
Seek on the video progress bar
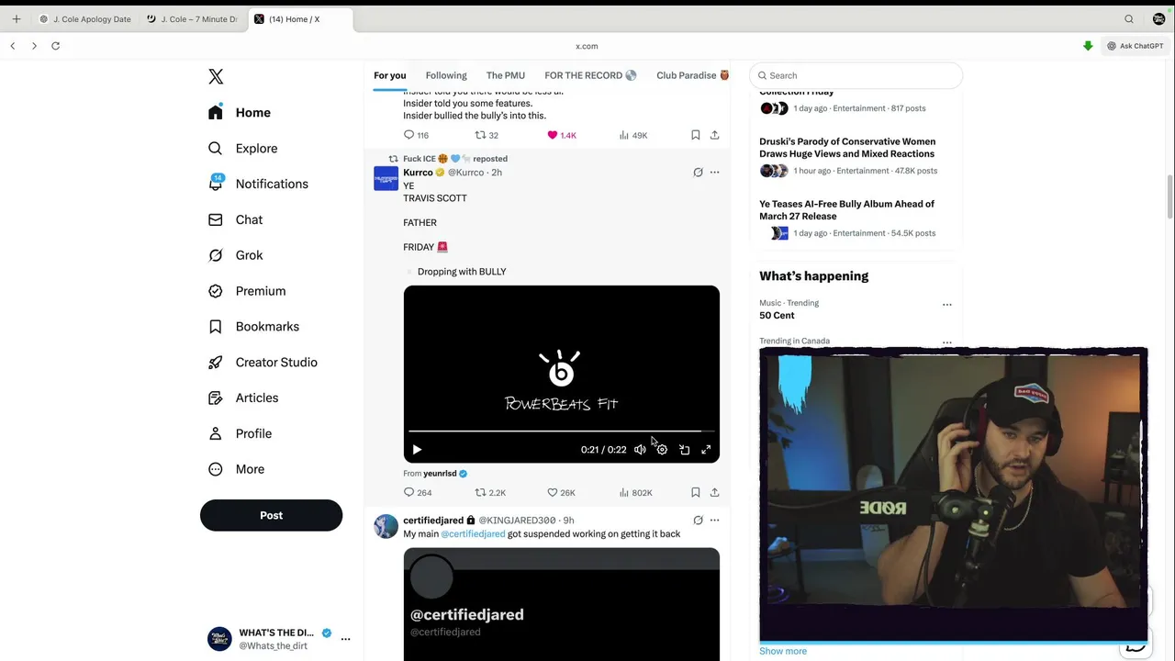click(x=561, y=431)
